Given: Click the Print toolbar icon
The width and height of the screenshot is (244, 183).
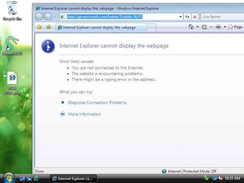Looking at the screenshot, I should click(x=218, y=27).
